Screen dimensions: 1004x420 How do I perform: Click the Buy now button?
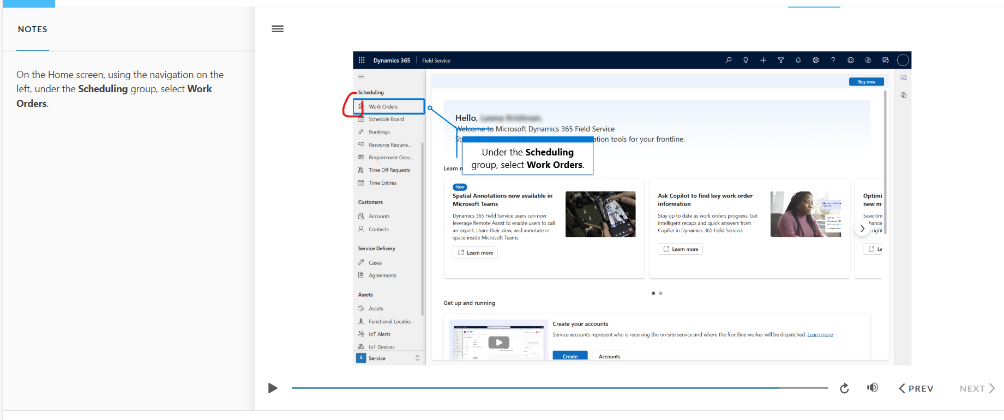tap(867, 82)
